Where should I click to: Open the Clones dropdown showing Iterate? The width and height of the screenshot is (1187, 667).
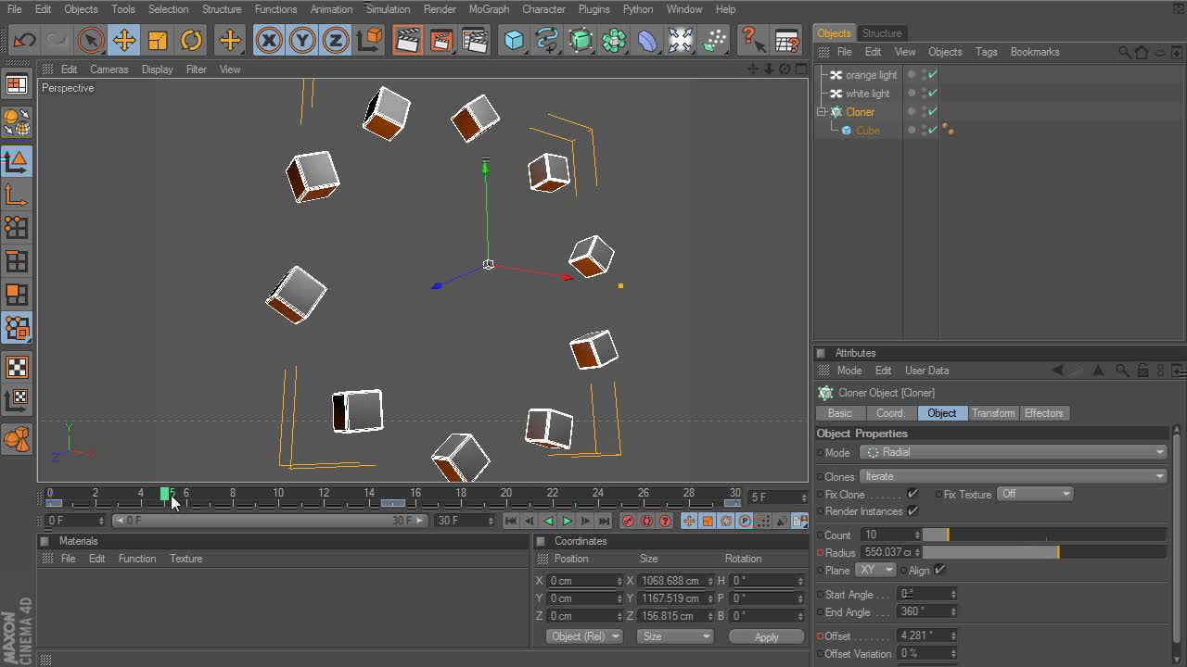pos(1013,476)
